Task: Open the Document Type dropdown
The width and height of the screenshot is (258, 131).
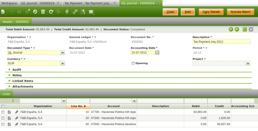Action: (62, 52)
